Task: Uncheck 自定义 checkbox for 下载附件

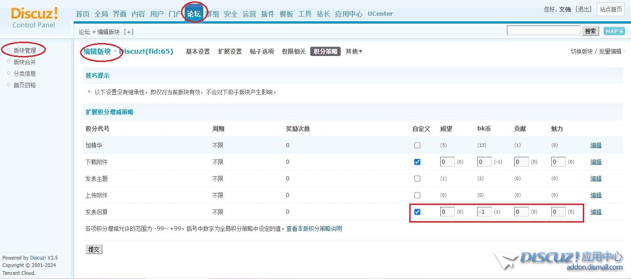Action: coord(417,162)
